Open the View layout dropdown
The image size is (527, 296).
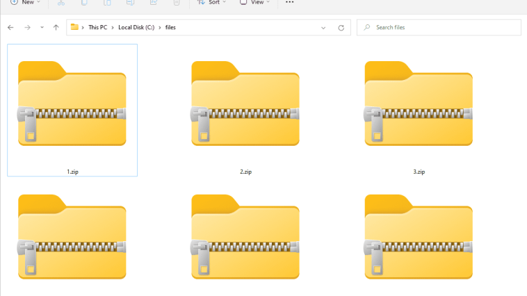254,2
